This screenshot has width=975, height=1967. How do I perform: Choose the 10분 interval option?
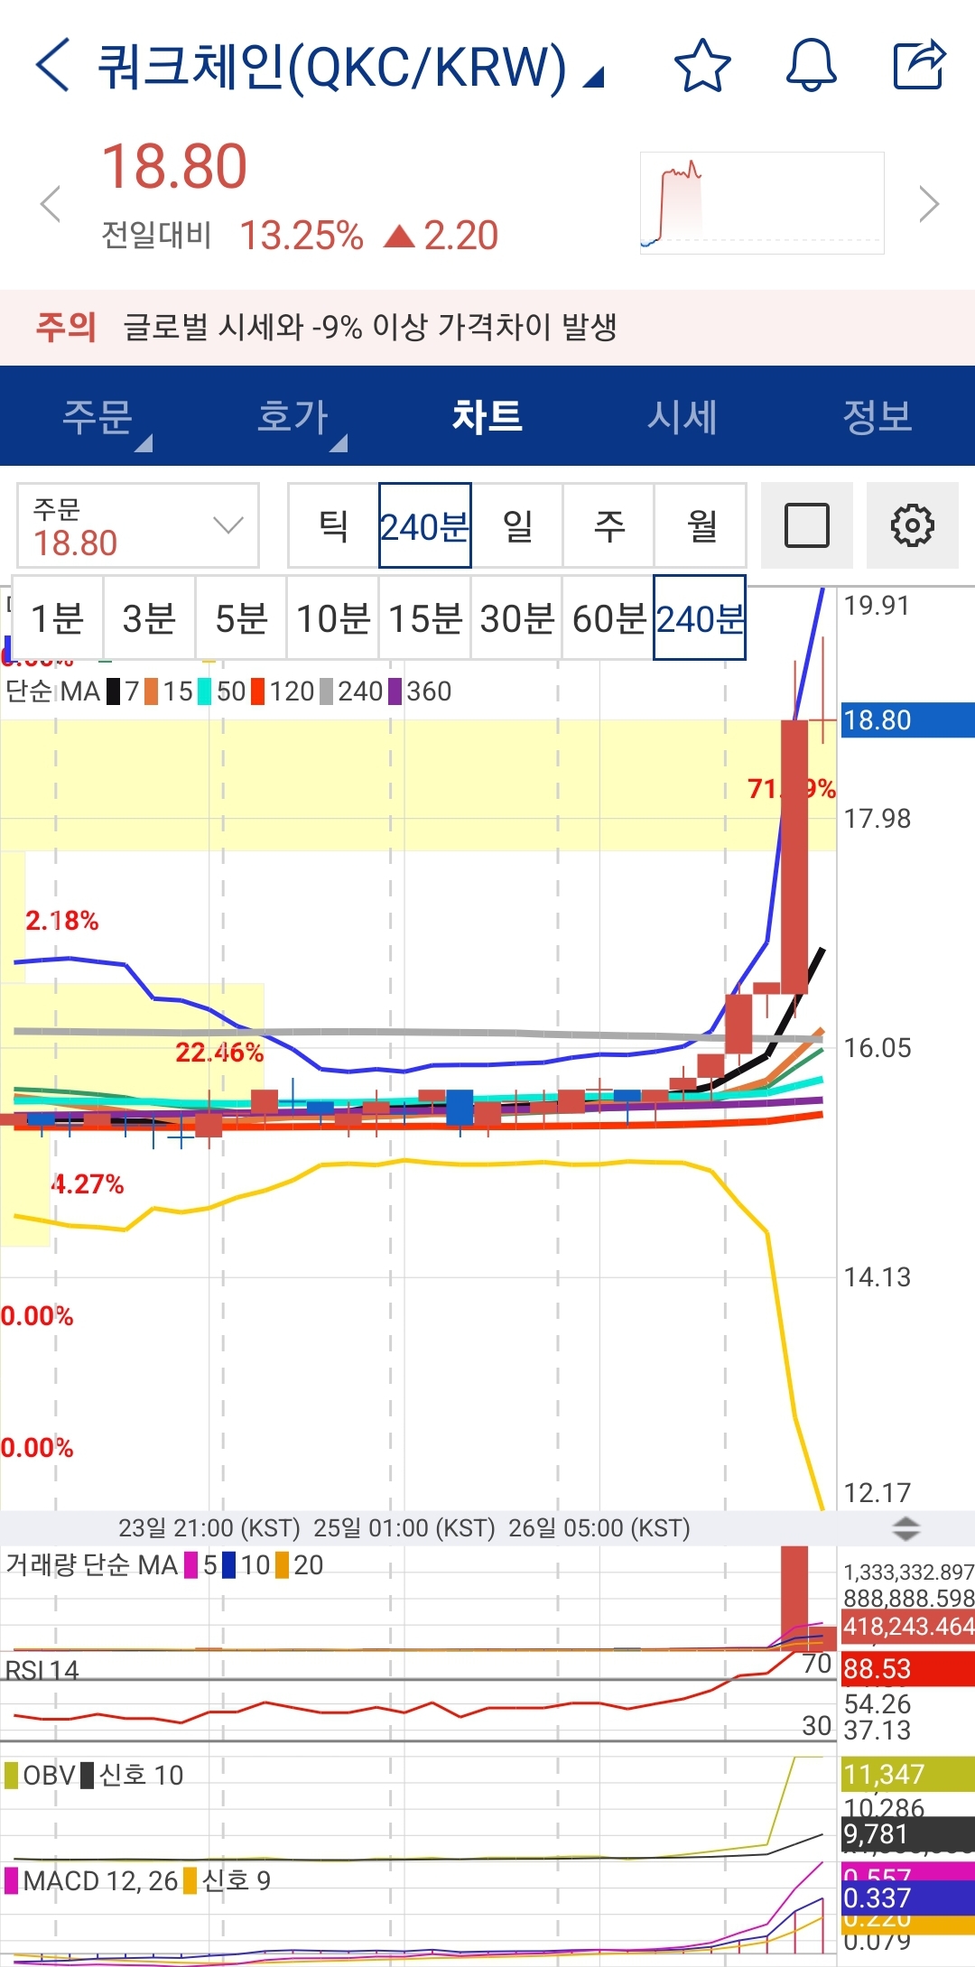coord(334,619)
